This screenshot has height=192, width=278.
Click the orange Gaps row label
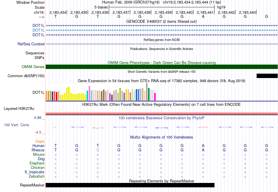pyautogui.click(x=40, y=141)
